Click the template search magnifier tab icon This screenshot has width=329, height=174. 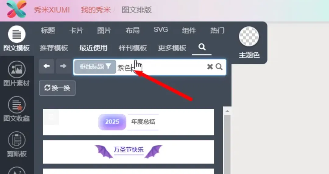tap(202, 47)
